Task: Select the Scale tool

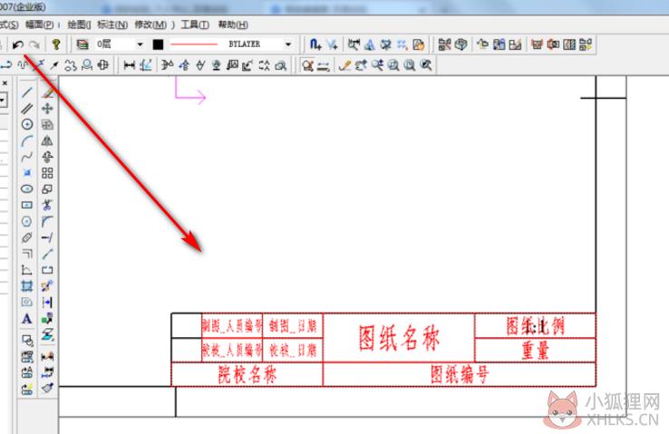Action: click(47, 188)
